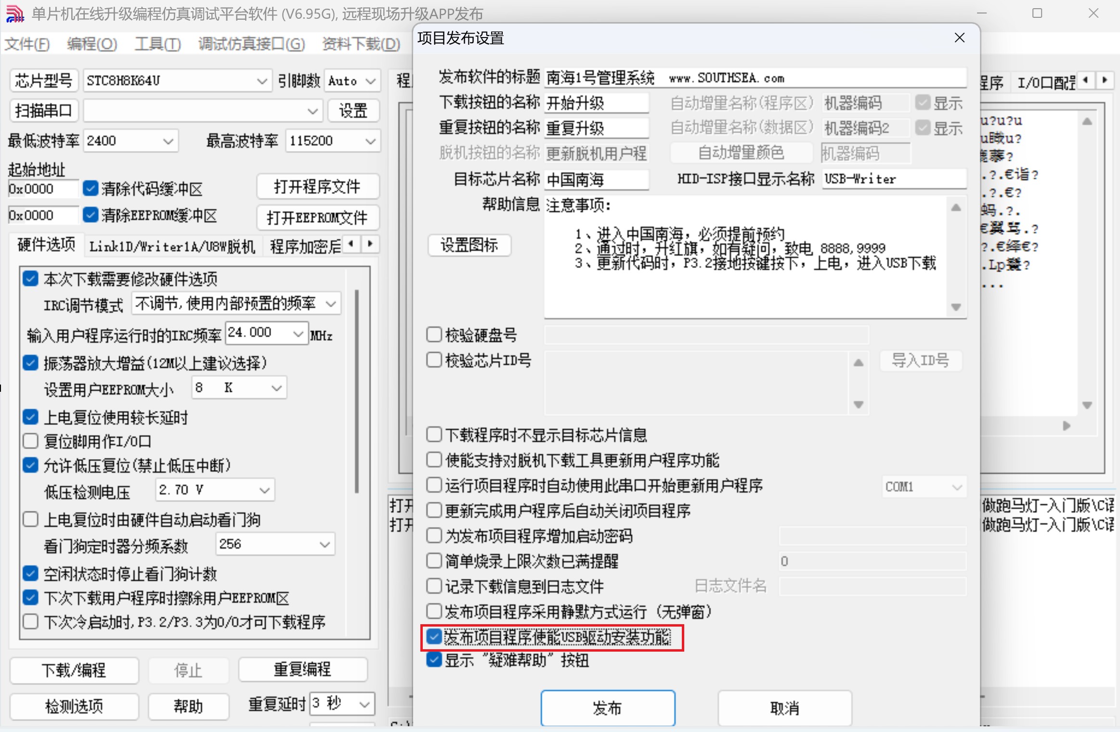The image size is (1120, 732).
Task: Click 检测选项 button
Action: click(74, 706)
